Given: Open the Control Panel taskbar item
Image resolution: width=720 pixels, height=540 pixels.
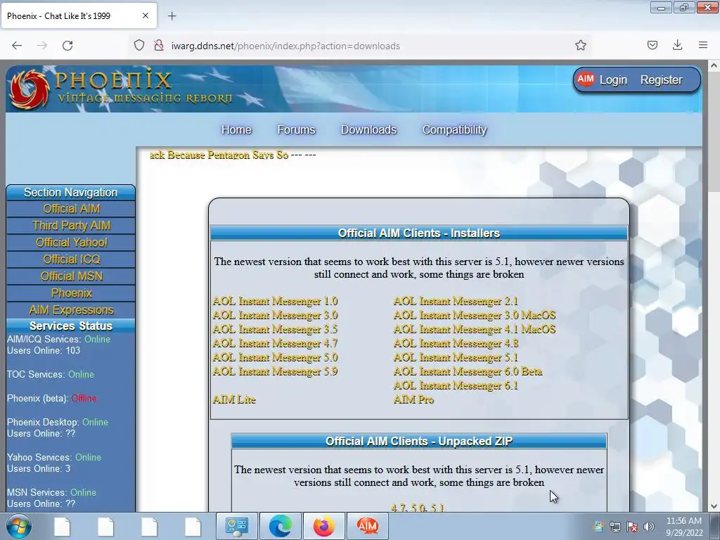Looking at the screenshot, I should tap(236, 526).
